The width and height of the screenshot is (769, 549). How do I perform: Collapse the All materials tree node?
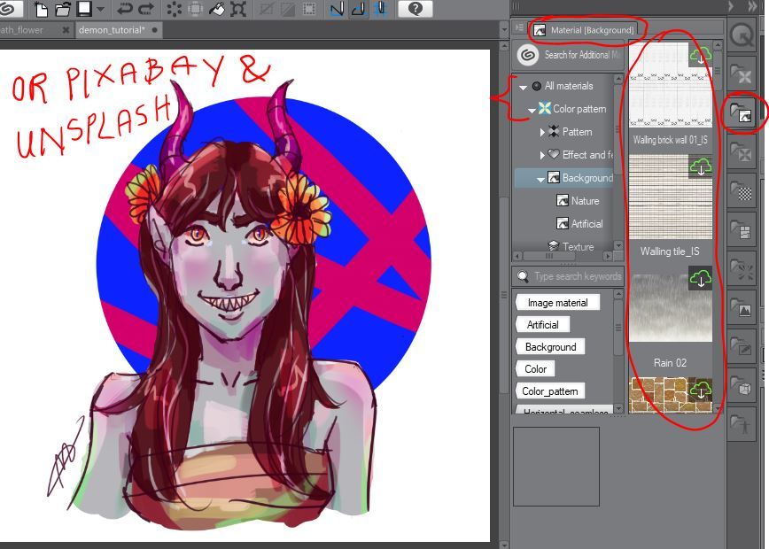(523, 87)
